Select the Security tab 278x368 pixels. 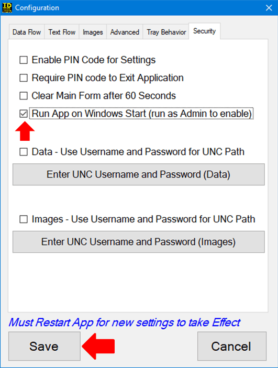point(204,31)
